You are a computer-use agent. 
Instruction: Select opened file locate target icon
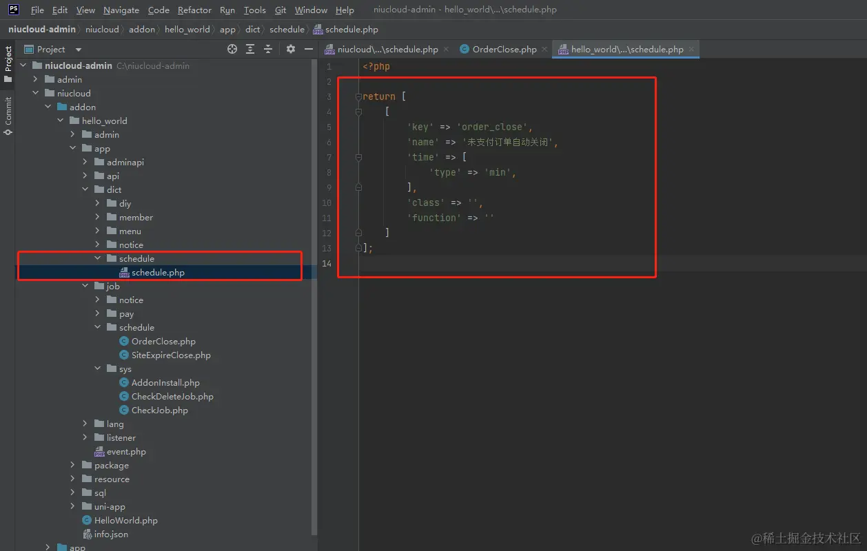[x=232, y=49]
